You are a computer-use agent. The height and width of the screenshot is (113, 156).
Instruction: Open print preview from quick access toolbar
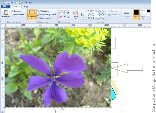19,3
